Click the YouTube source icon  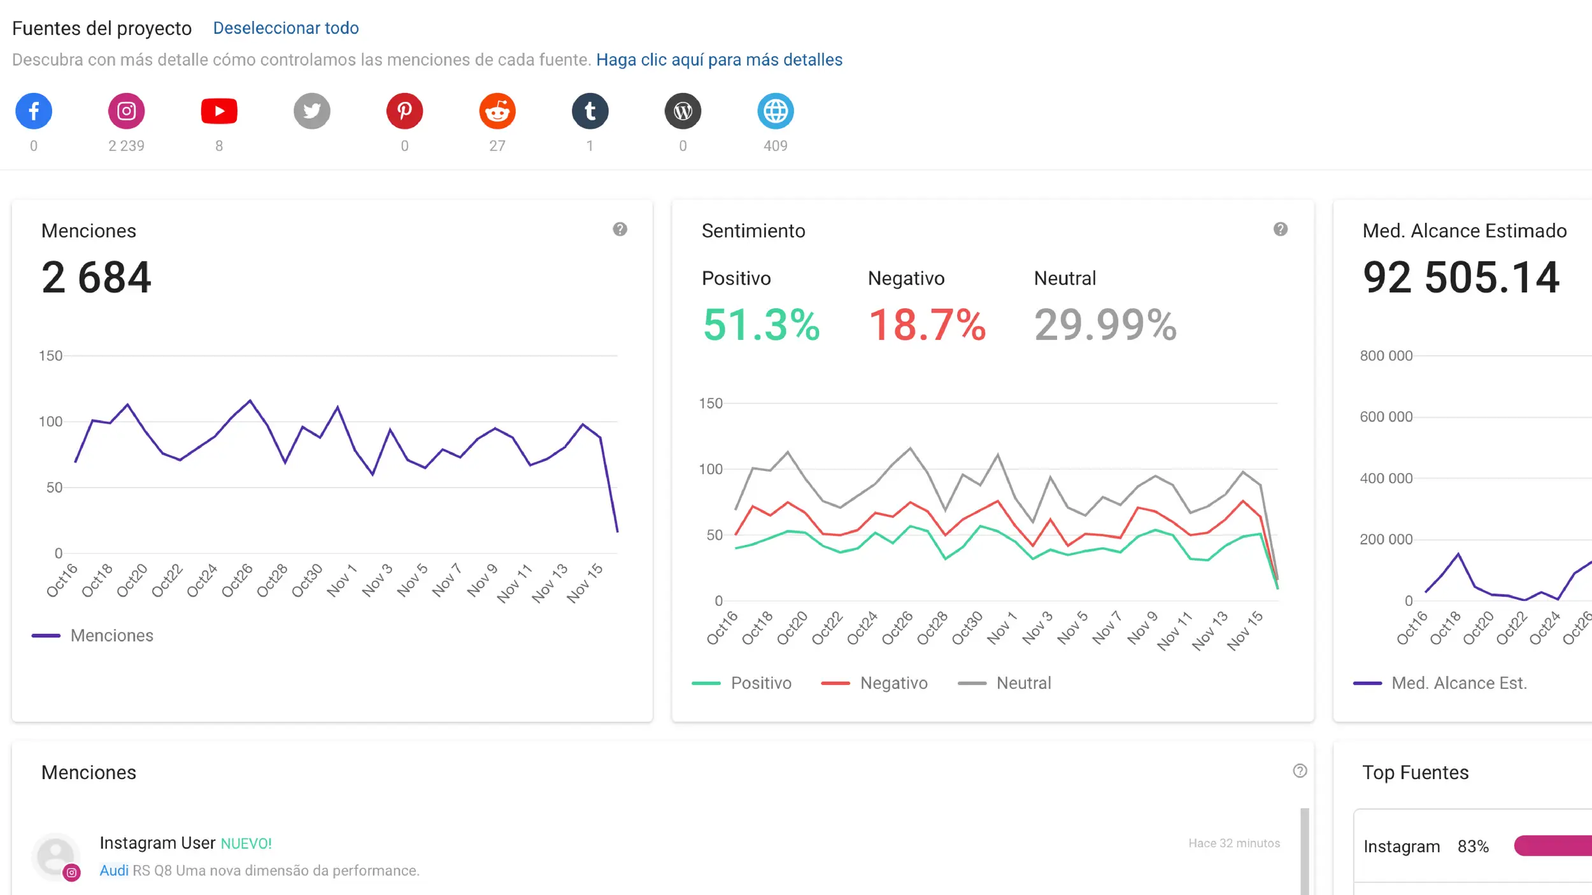tap(219, 111)
